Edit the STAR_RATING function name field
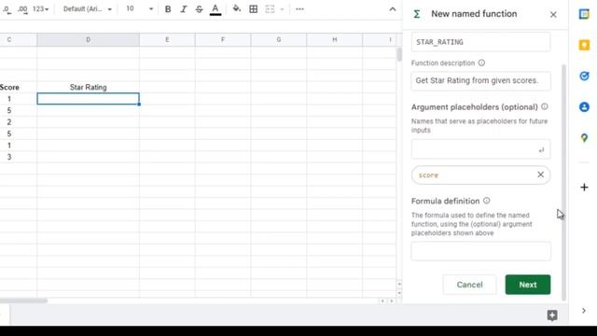The height and width of the screenshot is (336, 597). (x=480, y=42)
